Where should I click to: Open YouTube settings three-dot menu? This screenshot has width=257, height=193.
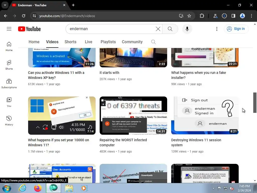217,29
